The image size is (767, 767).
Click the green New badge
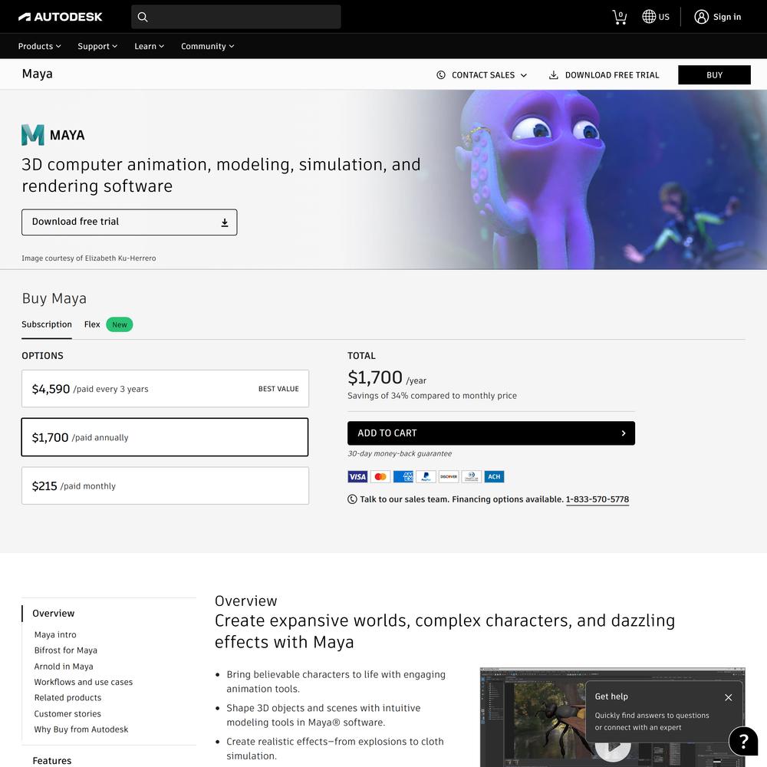point(120,324)
